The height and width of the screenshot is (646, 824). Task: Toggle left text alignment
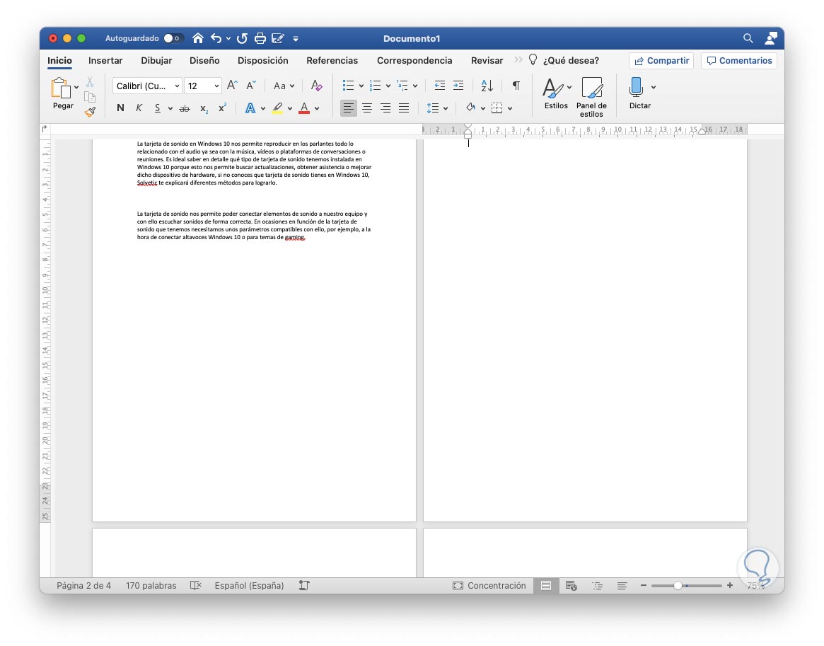(349, 108)
